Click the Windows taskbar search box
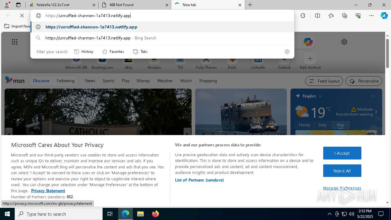 (59, 214)
